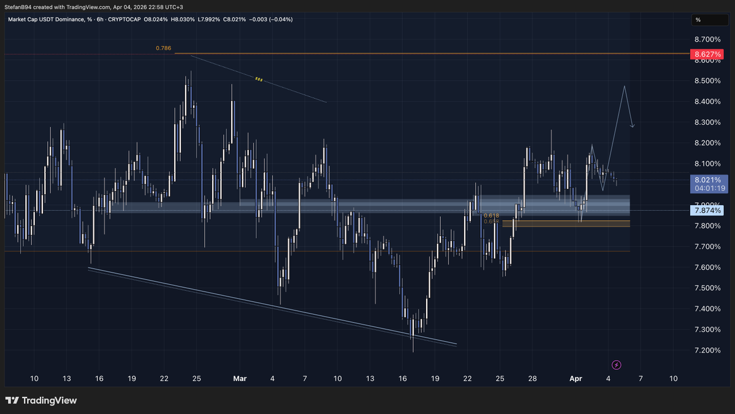The height and width of the screenshot is (414, 735).
Task: Click the Apr label on the time axis
Action: coord(576,378)
